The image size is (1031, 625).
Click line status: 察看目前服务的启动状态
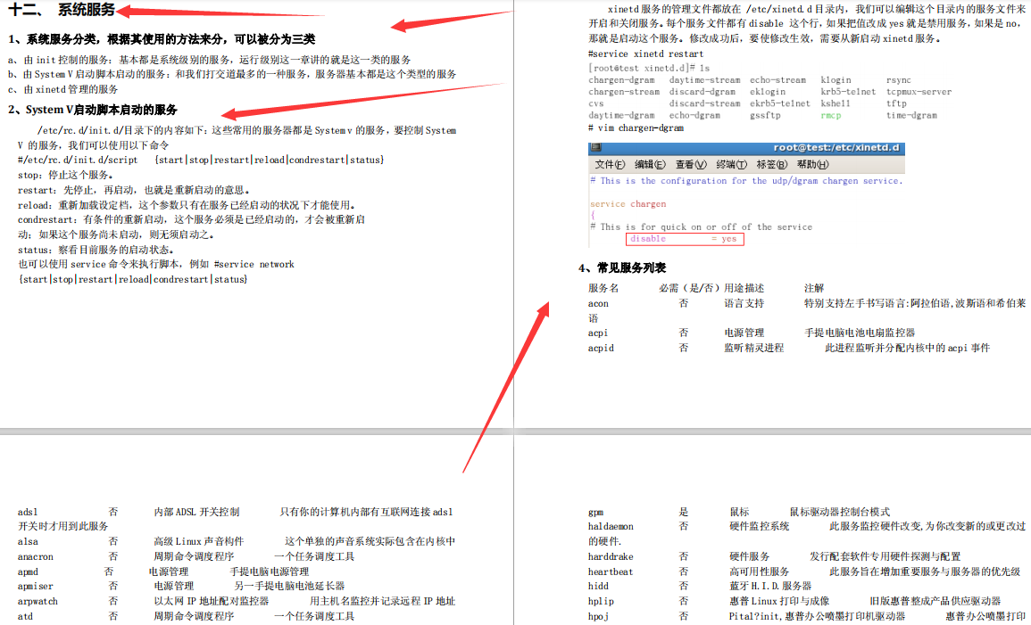pyautogui.click(x=96, y=250)
